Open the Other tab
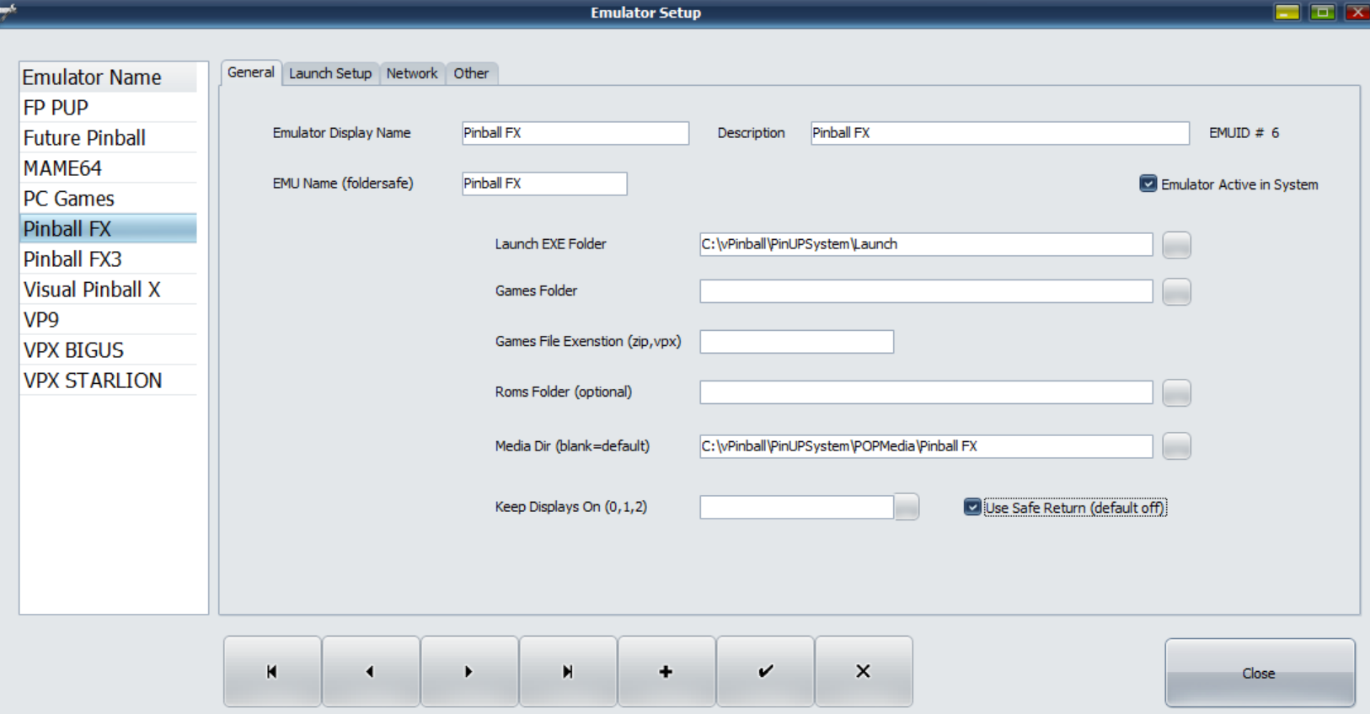Screen dimensions: 1370x714 coord(471,73)
